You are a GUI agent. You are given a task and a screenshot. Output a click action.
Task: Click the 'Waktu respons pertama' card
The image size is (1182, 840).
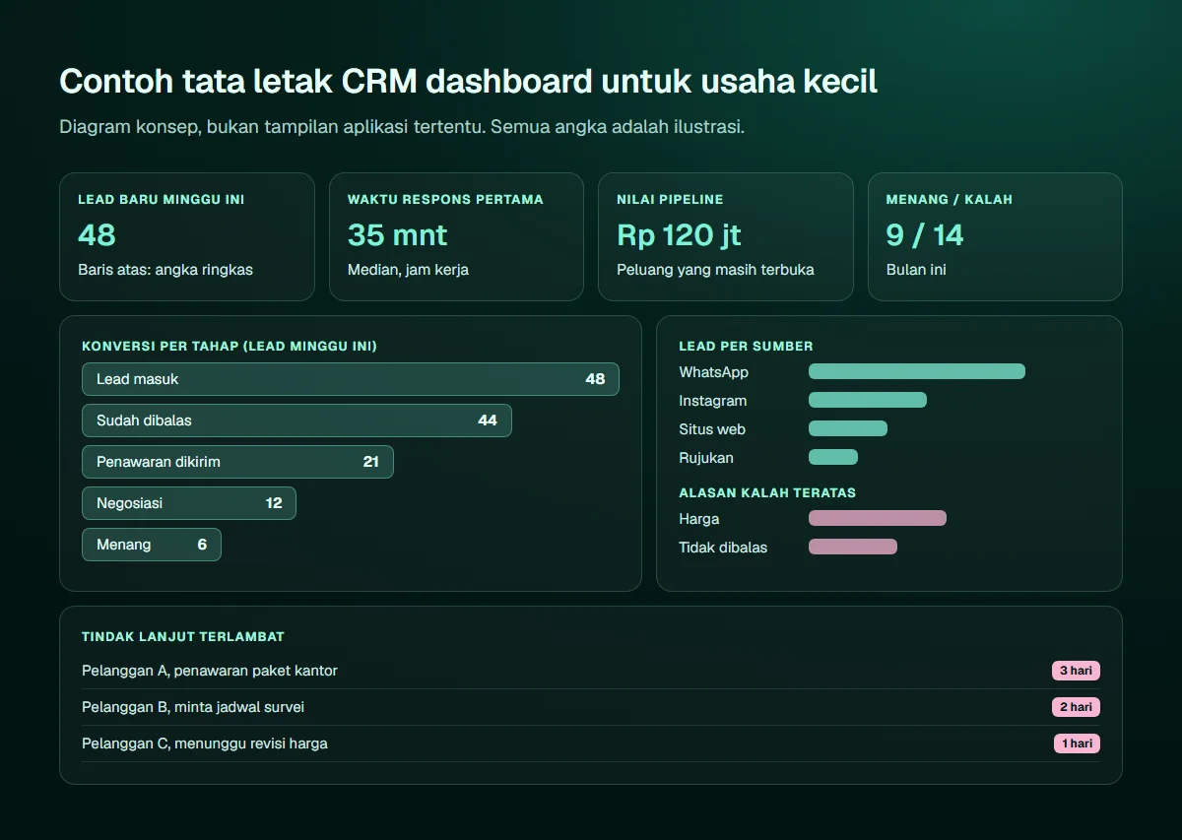456,236
